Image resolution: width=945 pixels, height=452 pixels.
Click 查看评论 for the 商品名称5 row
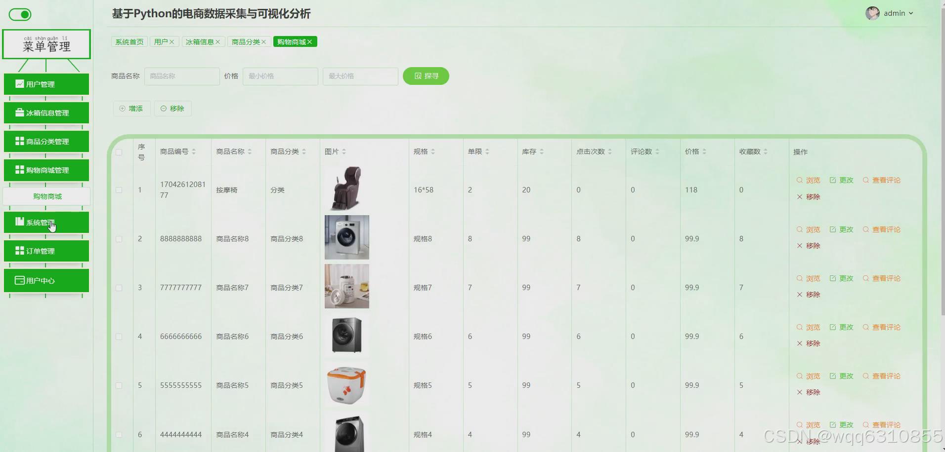point(882,376)
